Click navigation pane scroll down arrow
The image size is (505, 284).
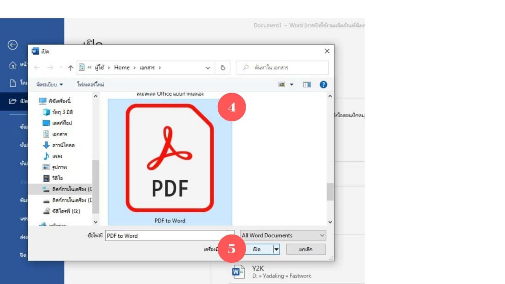[x=95, y=222]
